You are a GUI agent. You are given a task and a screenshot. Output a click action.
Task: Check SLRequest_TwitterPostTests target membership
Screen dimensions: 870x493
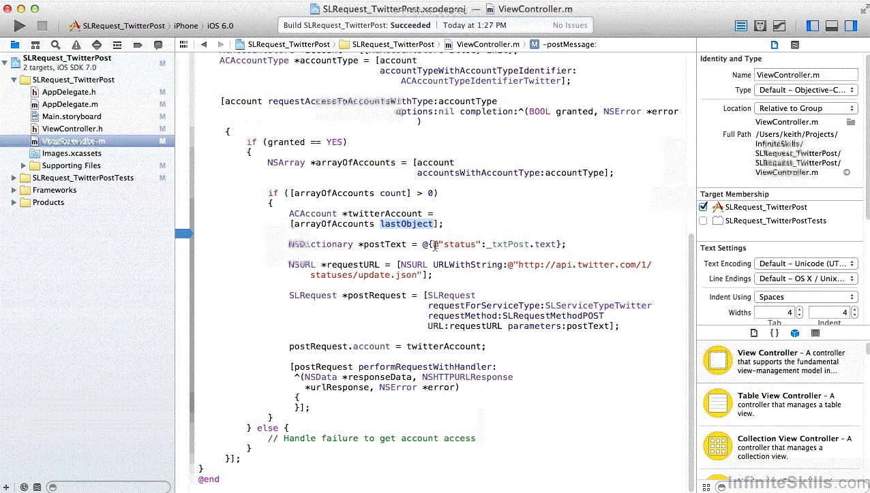(x=704, y=221)
